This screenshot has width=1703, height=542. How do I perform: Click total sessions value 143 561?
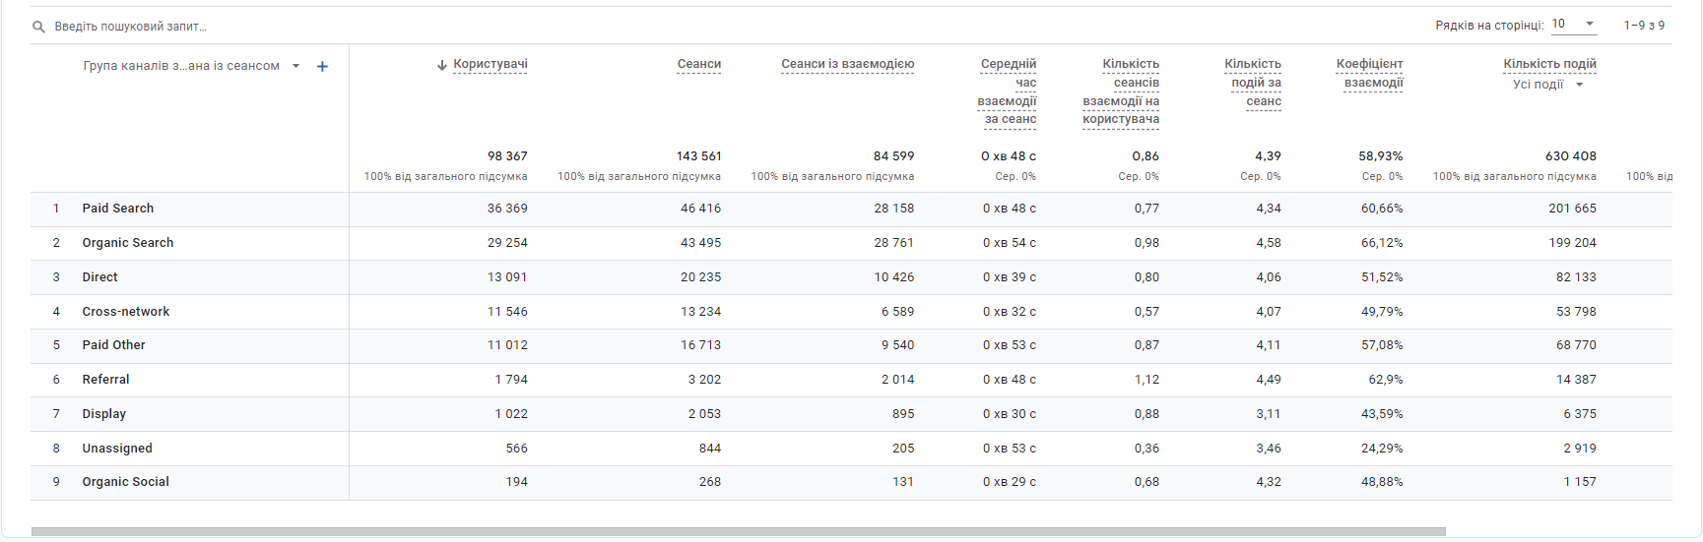(699, 156)
